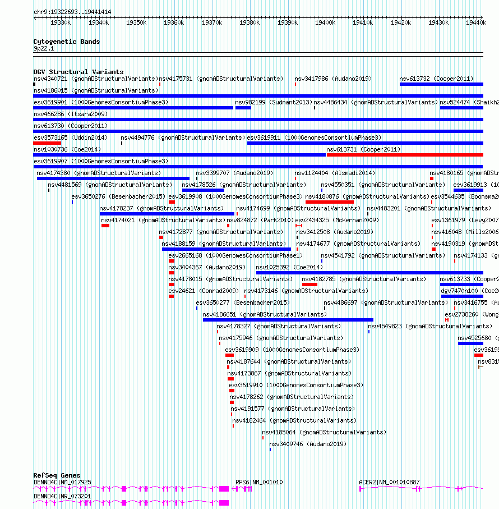This screenshot has width=499, height=509.
Task: Select the red block under nsv4174021
Action: (105, 226)
